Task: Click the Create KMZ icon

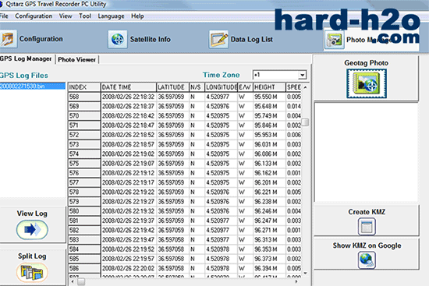Action: click(x=367, y=227)
